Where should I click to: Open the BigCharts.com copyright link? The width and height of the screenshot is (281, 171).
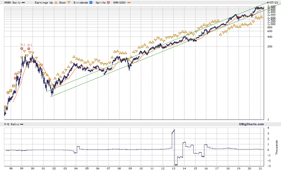[x=251, y=124]
